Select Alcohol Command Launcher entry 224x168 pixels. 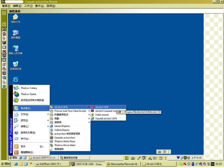point(108,111)
